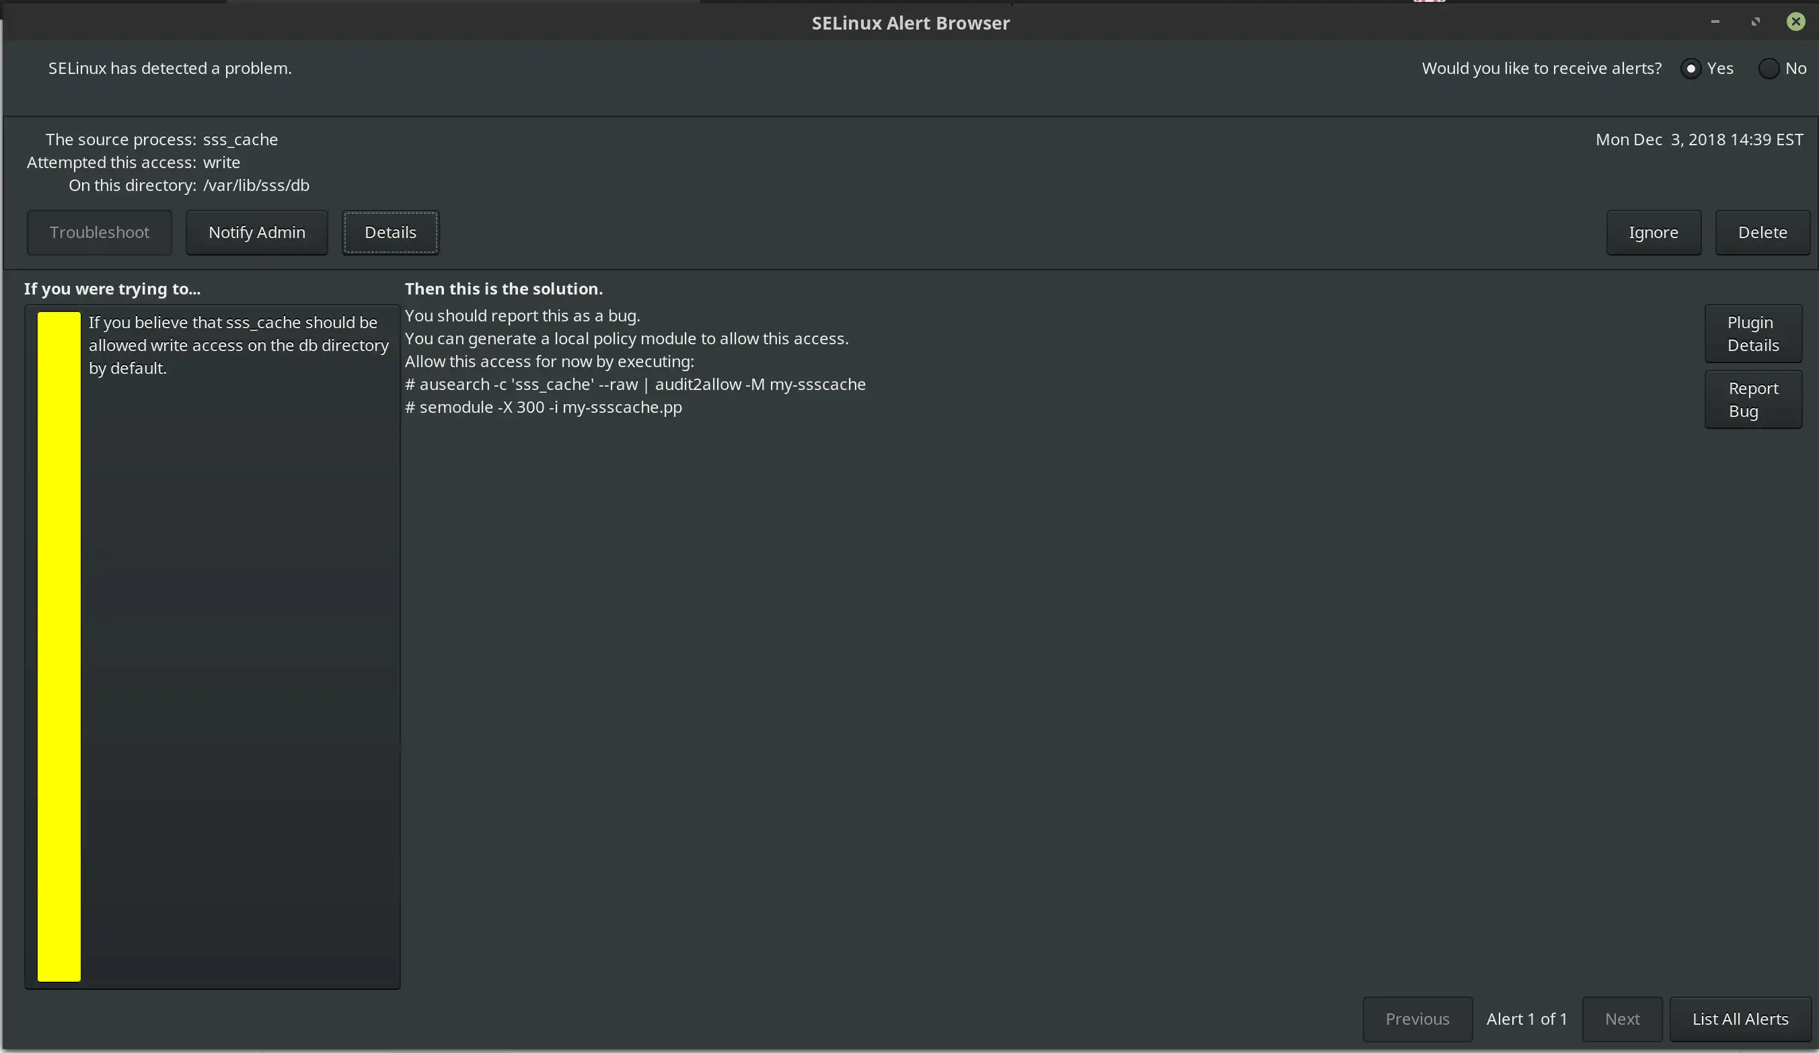Click the 'generate a local policy module' line
Viewport: 1819px width, 1053px height.
click(626, 338)
